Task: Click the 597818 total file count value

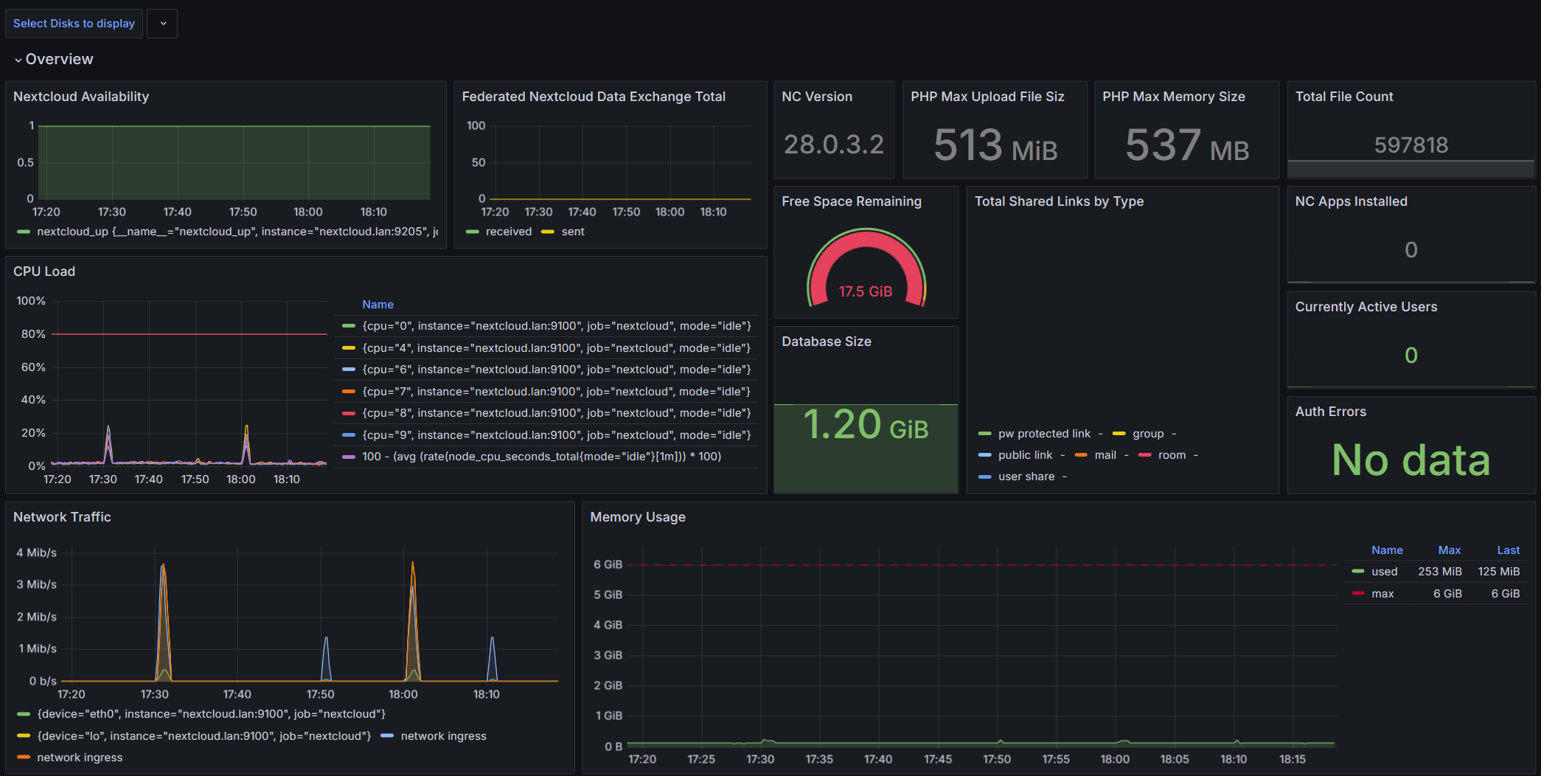Action: [1411, 145]
